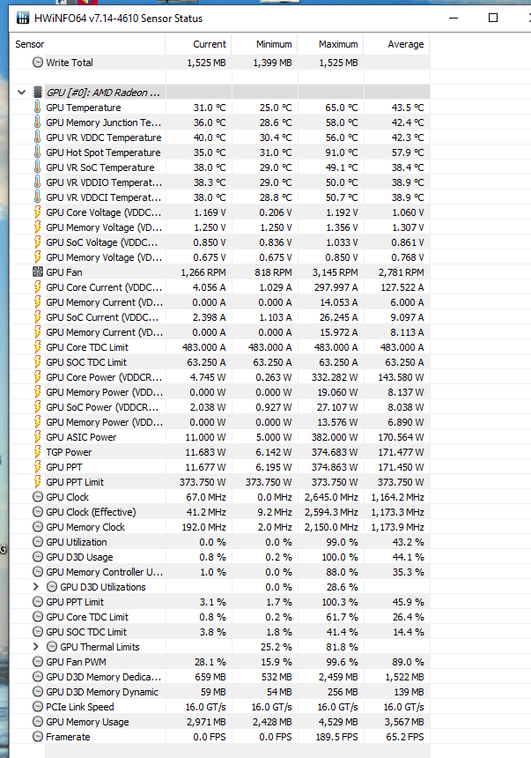Click thermometer icon of GPU VR SoC Temperature
Screen dimensions: 531x758
click(37, 167)
